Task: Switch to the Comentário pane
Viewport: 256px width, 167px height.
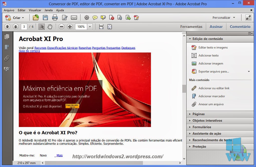Action: pyautogui.click(x=240, y=27)
